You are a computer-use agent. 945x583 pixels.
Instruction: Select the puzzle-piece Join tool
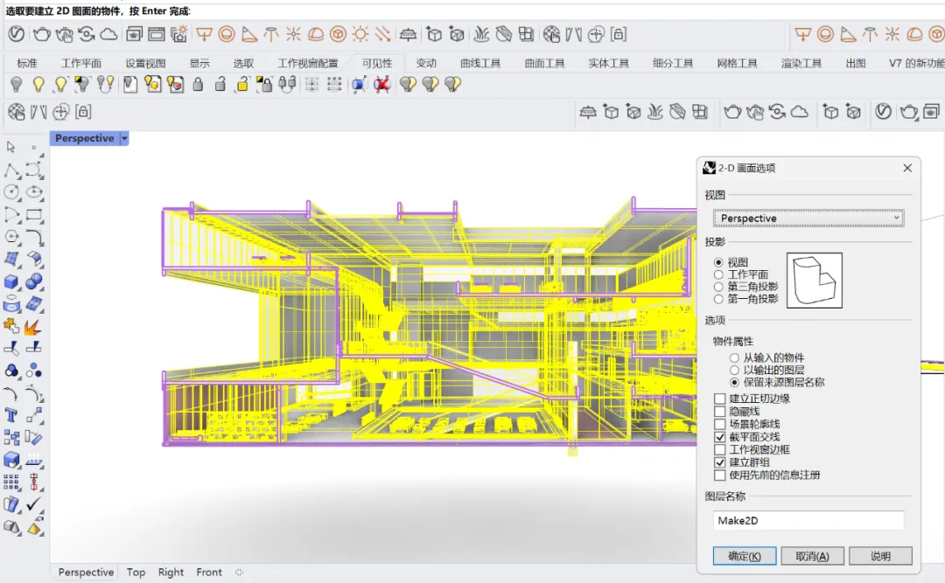[11, 326]
